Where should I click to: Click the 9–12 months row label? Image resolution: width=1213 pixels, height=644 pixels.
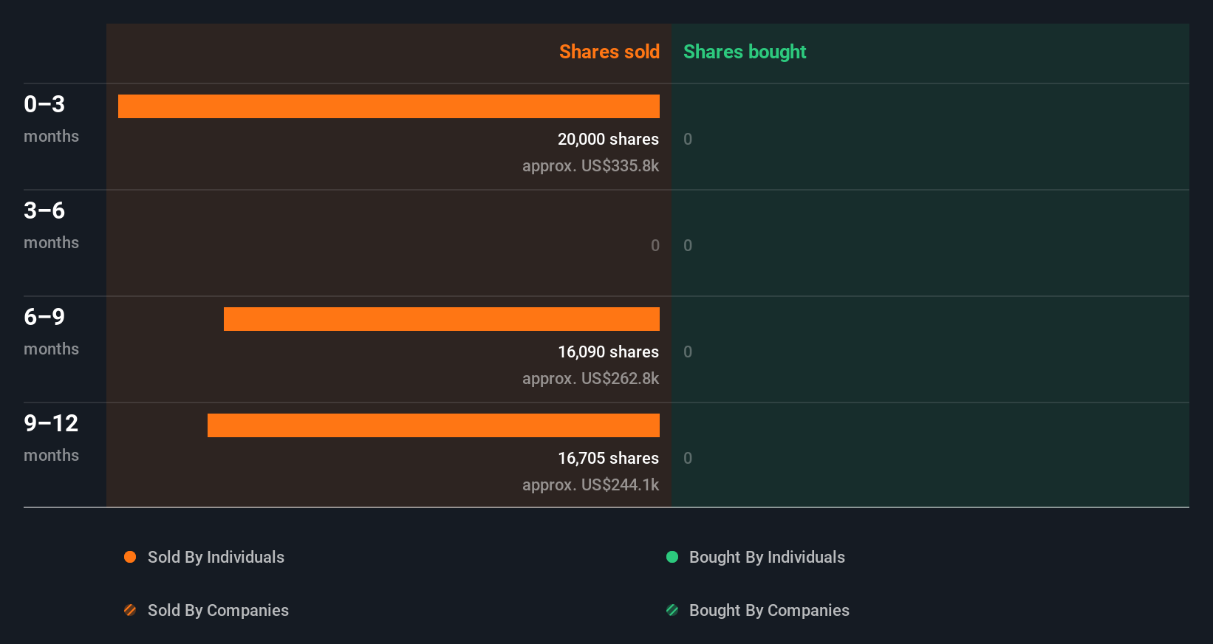(51, 437)
